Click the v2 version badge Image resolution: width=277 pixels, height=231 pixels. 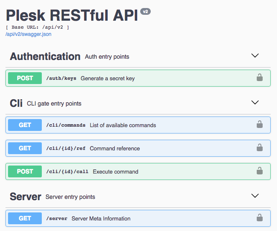click(x=145, y=12)
